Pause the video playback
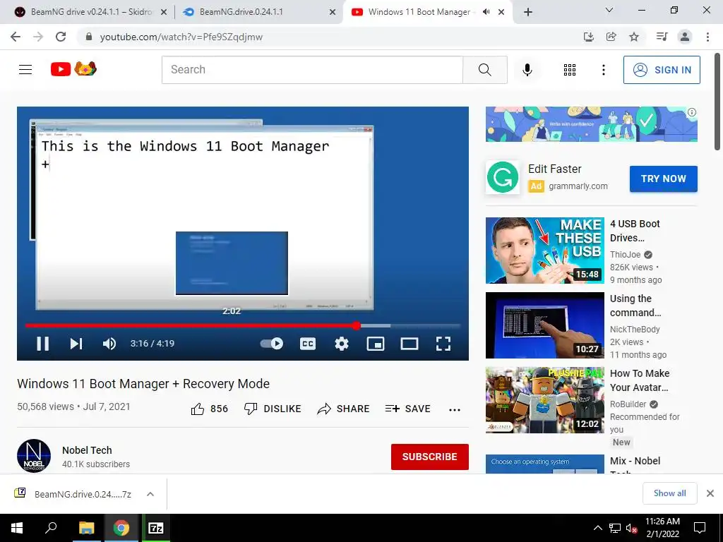 pos(43,344)
